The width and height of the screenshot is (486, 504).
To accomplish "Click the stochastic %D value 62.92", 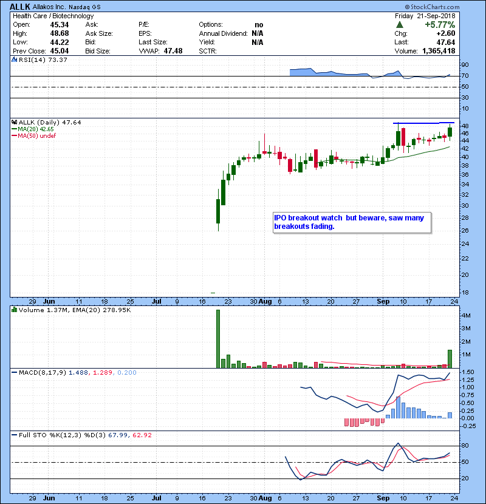I will [142, 435].
